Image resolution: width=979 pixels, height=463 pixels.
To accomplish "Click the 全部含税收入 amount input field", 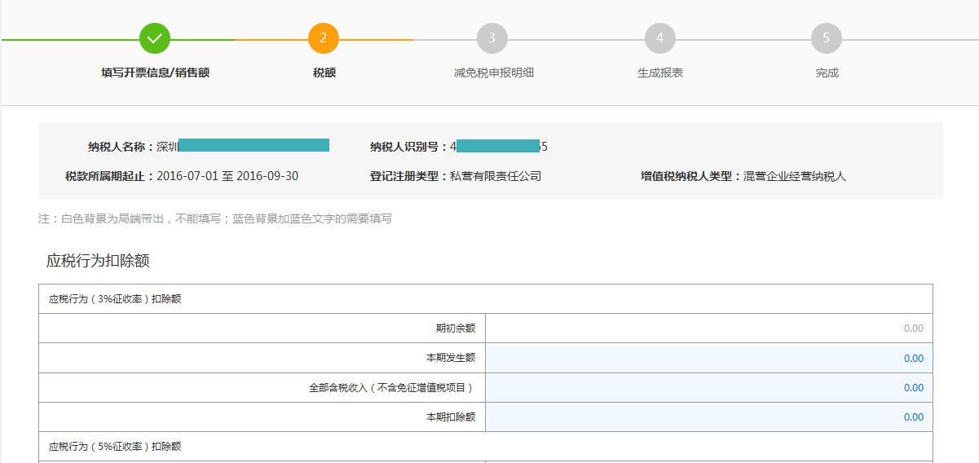I will click(x=708, y=387).
